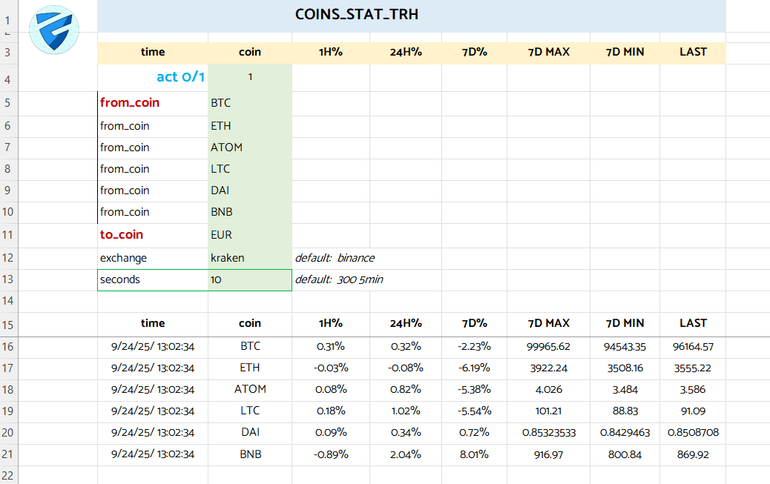Click row header number 22
The image size is (770, 484).
(7, 474)
